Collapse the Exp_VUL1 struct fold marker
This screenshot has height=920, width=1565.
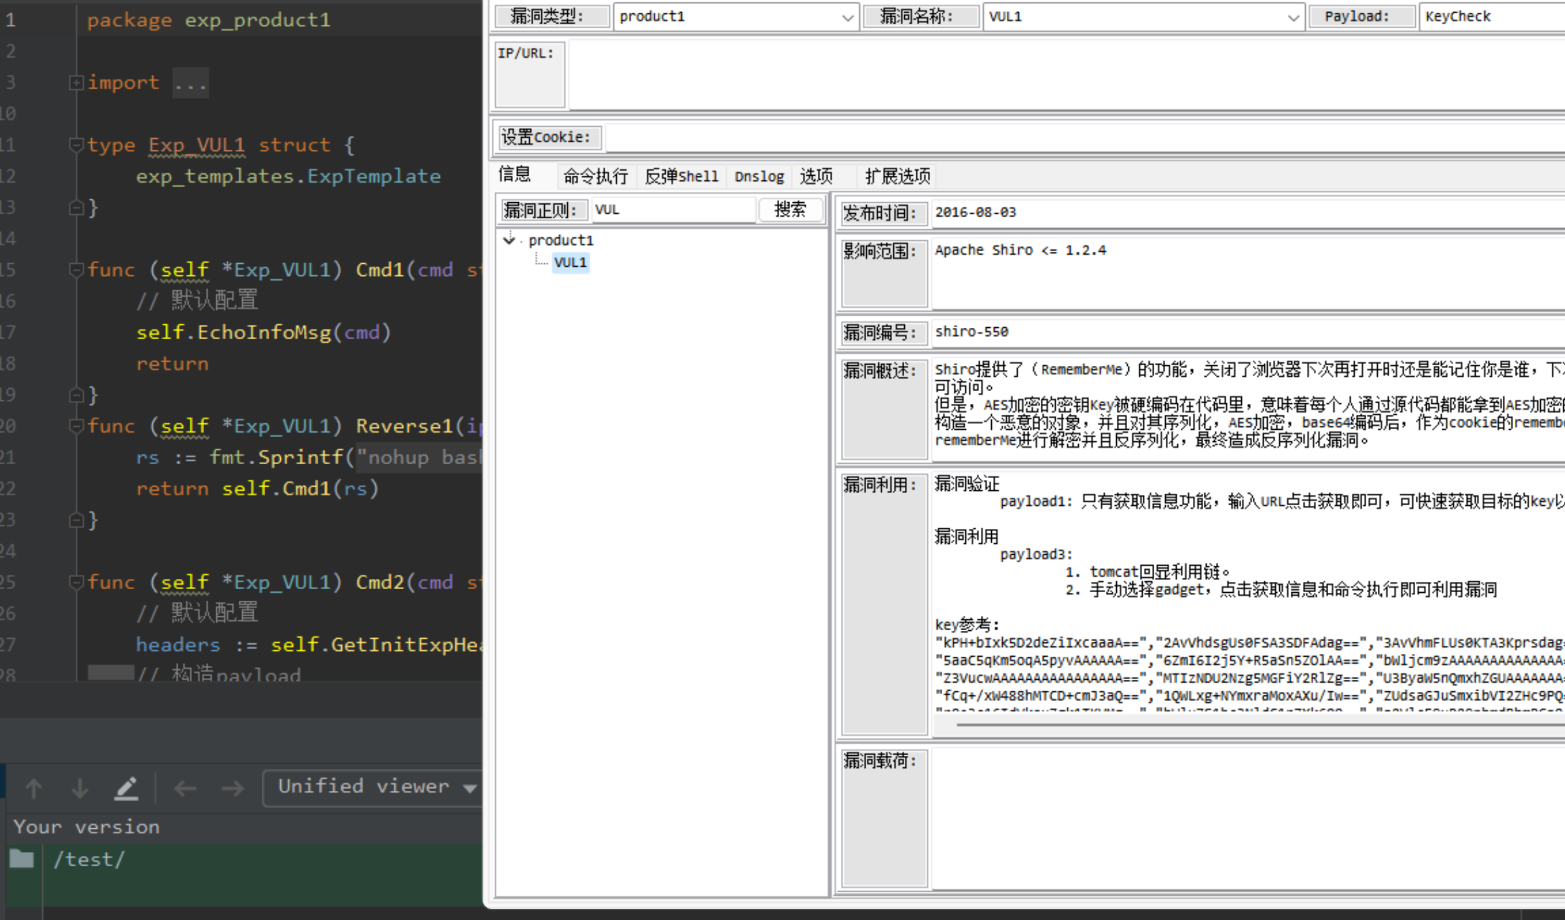click(76, 145)
